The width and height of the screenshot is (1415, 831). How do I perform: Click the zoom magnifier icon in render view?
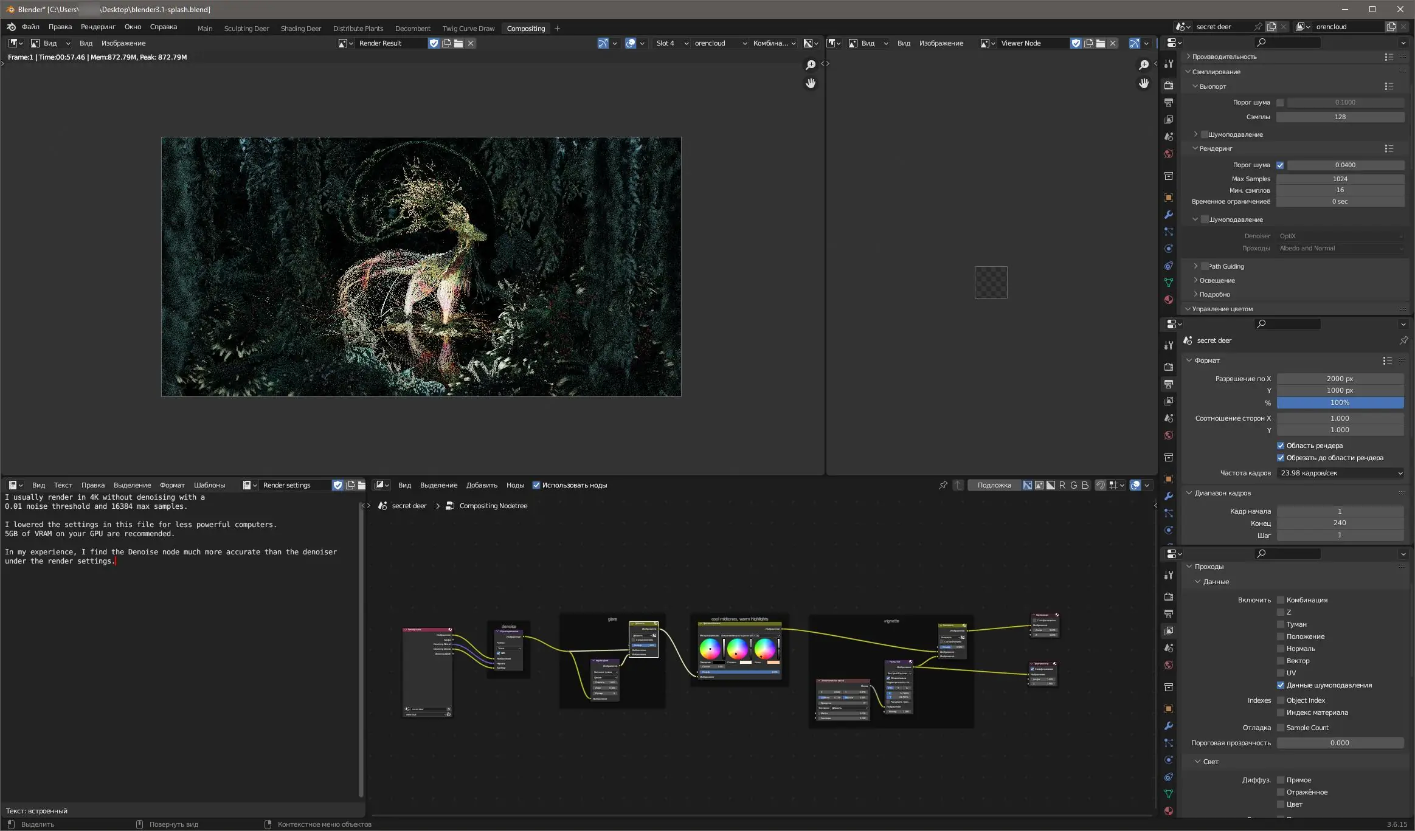tap(810, 65)
